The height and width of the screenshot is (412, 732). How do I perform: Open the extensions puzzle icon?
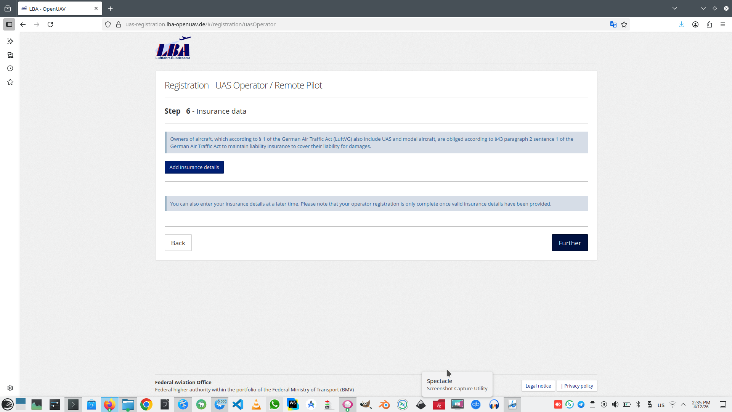pos(709,24)
